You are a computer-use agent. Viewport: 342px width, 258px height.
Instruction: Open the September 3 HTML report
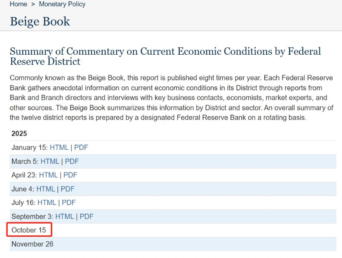coord(65,216)
